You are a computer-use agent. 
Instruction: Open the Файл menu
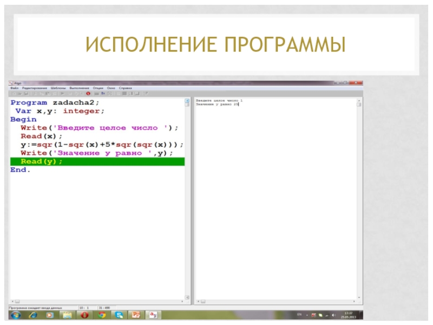(x=15, y=88)
